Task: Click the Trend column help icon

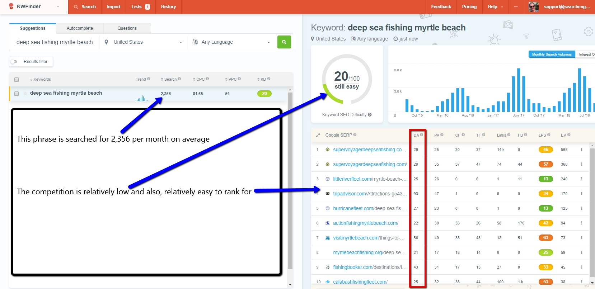Action: coord(149,79)
